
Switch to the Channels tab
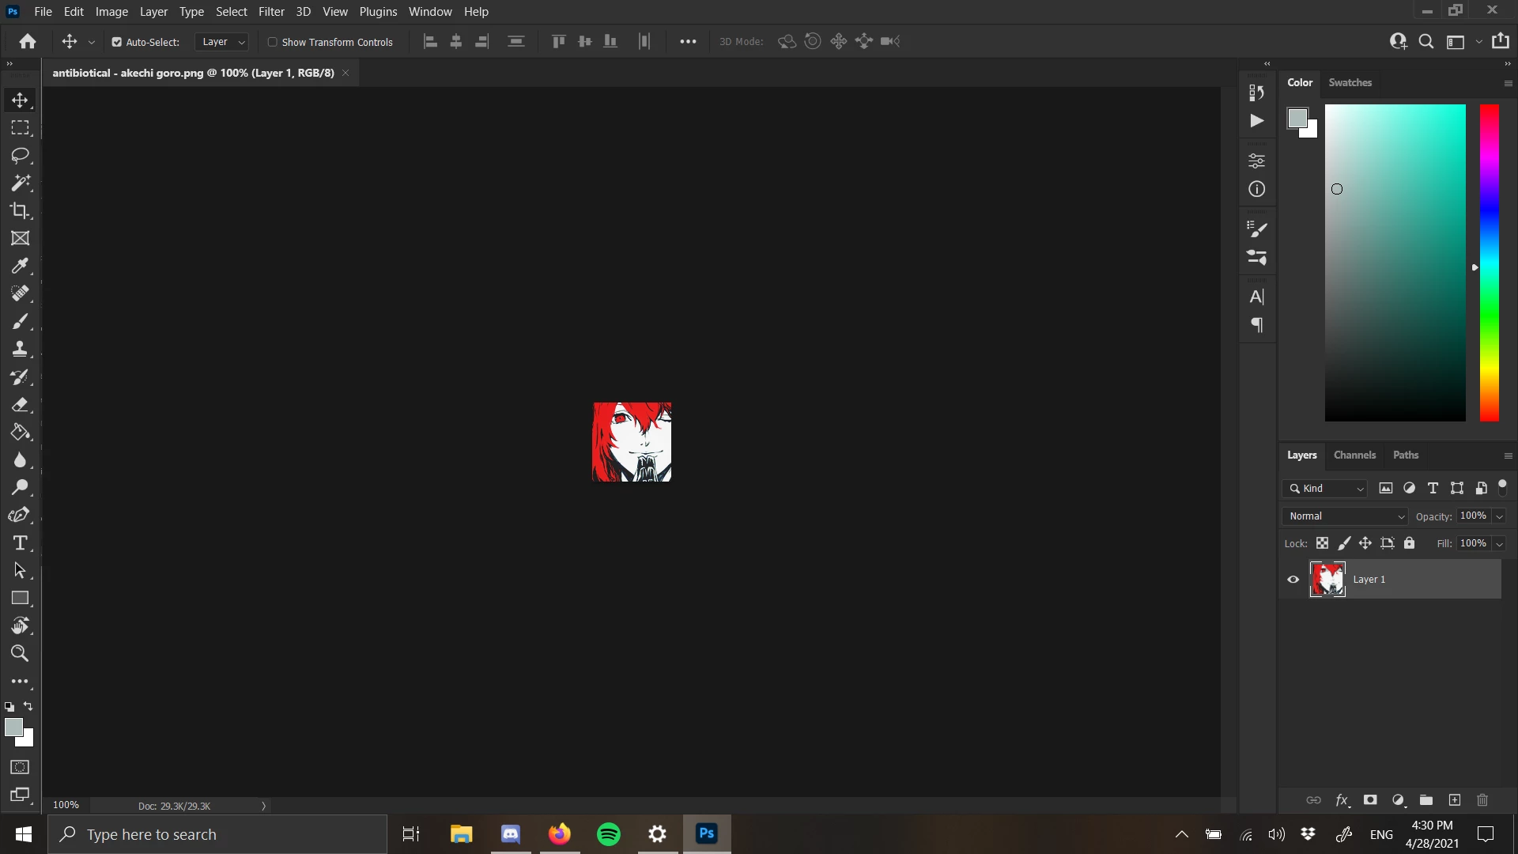click(x=1354, y=455)
